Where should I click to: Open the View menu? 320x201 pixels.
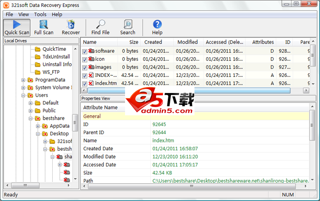click(x=24, y=14)
